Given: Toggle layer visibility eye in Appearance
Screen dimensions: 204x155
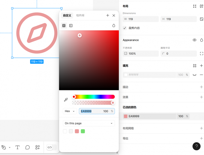Looking at the screenshot, I should [x=194, y=40].
